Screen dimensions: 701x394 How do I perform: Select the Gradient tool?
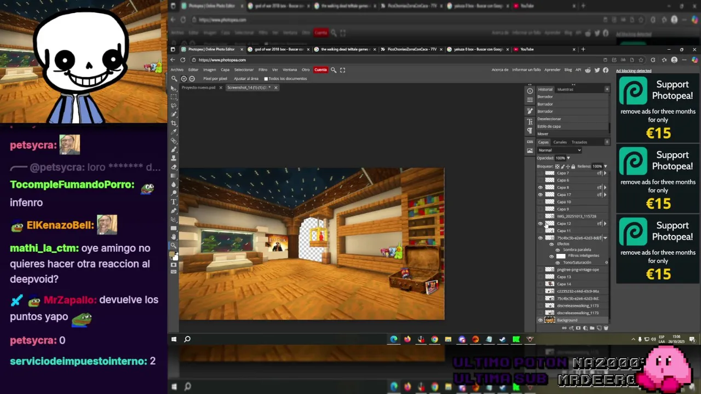click(174, 176)
